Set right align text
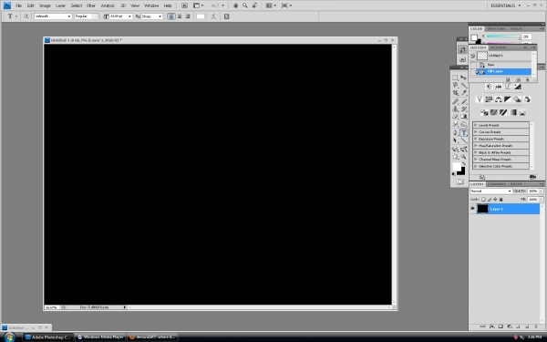Image resolution: width=547 pixels, height=342 pixels. (188, 16)
